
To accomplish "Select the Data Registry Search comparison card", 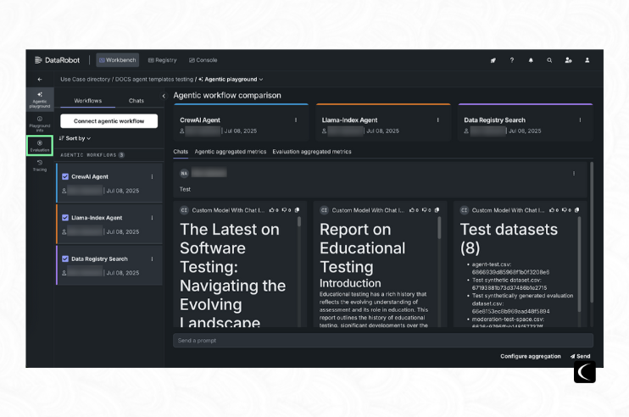I will point(525,123).
